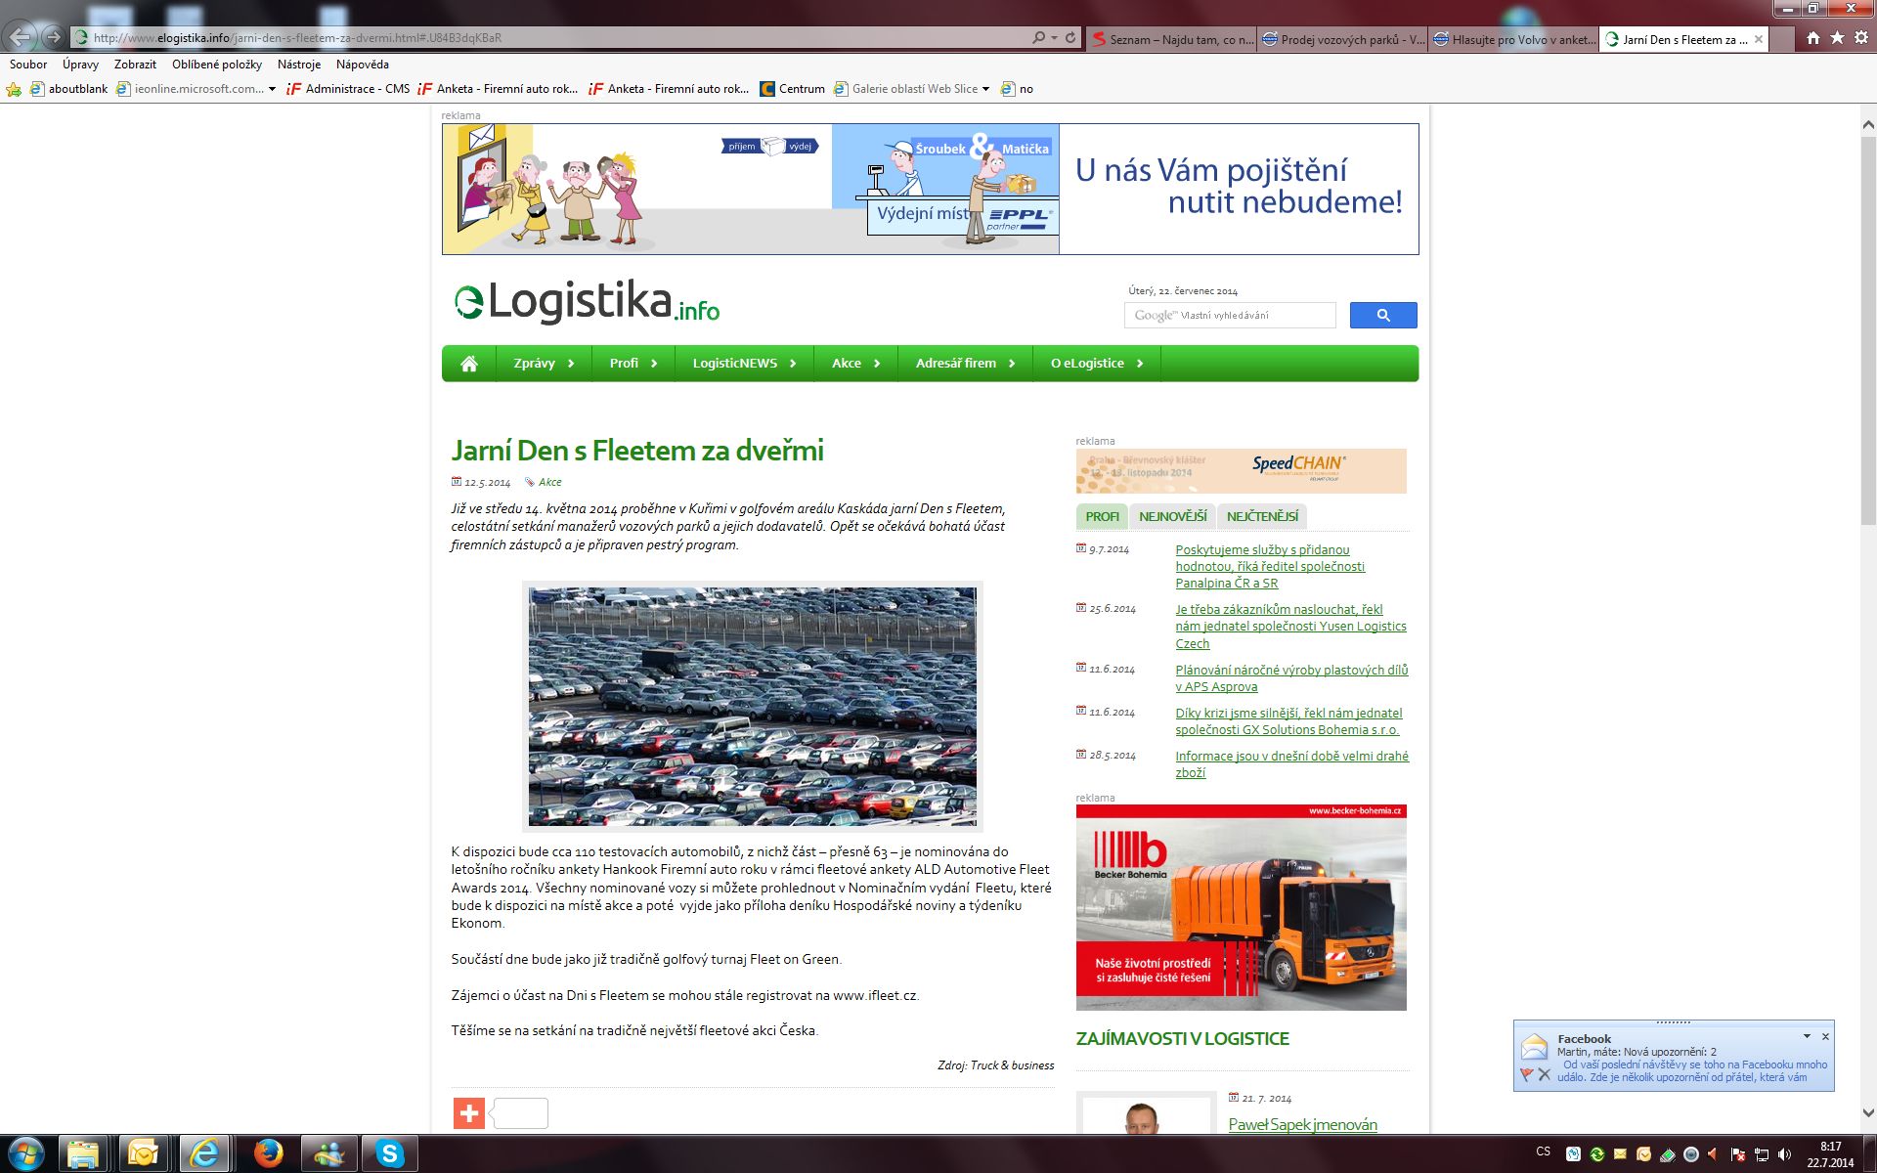Screen dimensions: 1877x1173
Task: Open Favorites via the star icon in IE toolbar
Action: click(1837, 38)
